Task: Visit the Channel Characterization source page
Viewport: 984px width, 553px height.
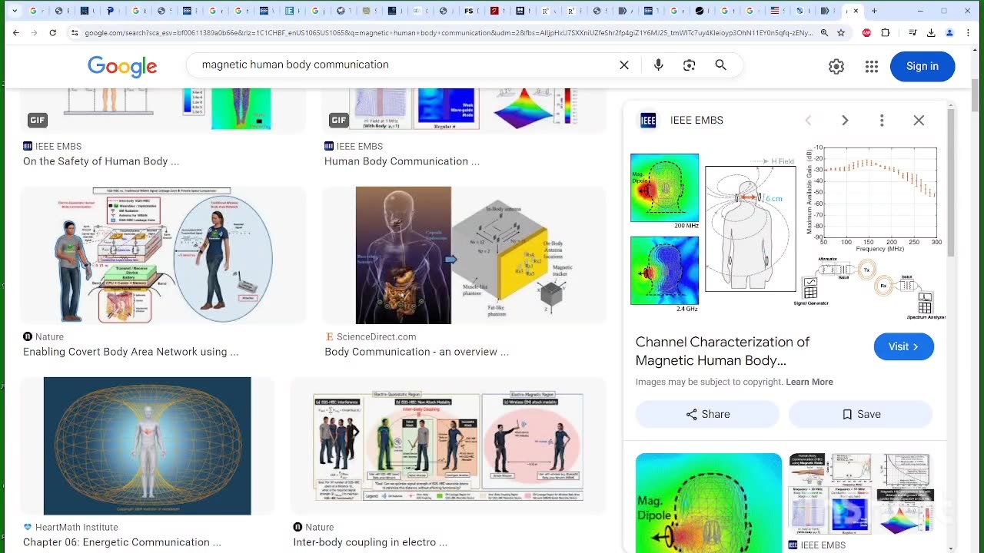Action: pos(904,346)
